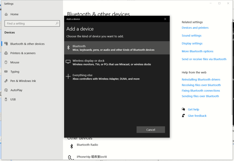Open the Sound settings link
Image resolution: width=234 pixels, height=161 pixels.
pyautogui.click(x=192, y=36)
